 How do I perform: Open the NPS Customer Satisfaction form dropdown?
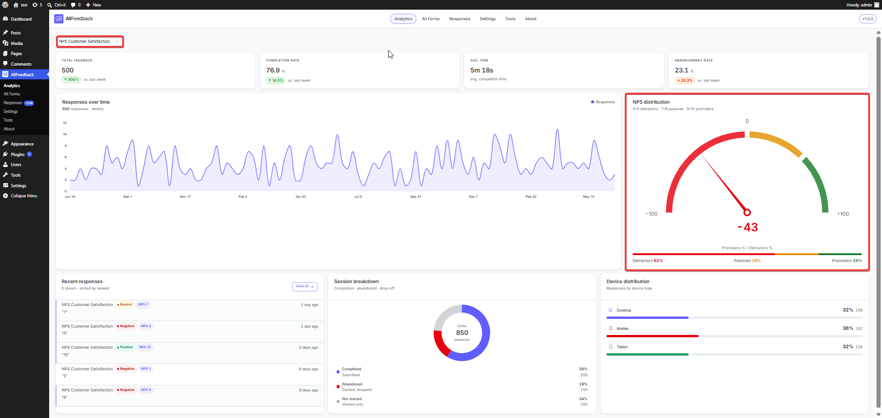(90, 41)
